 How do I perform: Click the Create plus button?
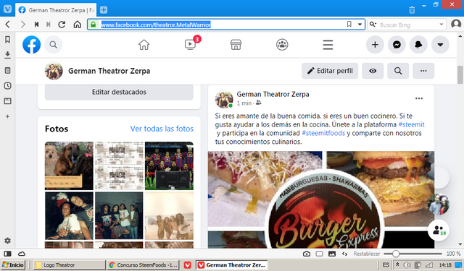(375, 45)
